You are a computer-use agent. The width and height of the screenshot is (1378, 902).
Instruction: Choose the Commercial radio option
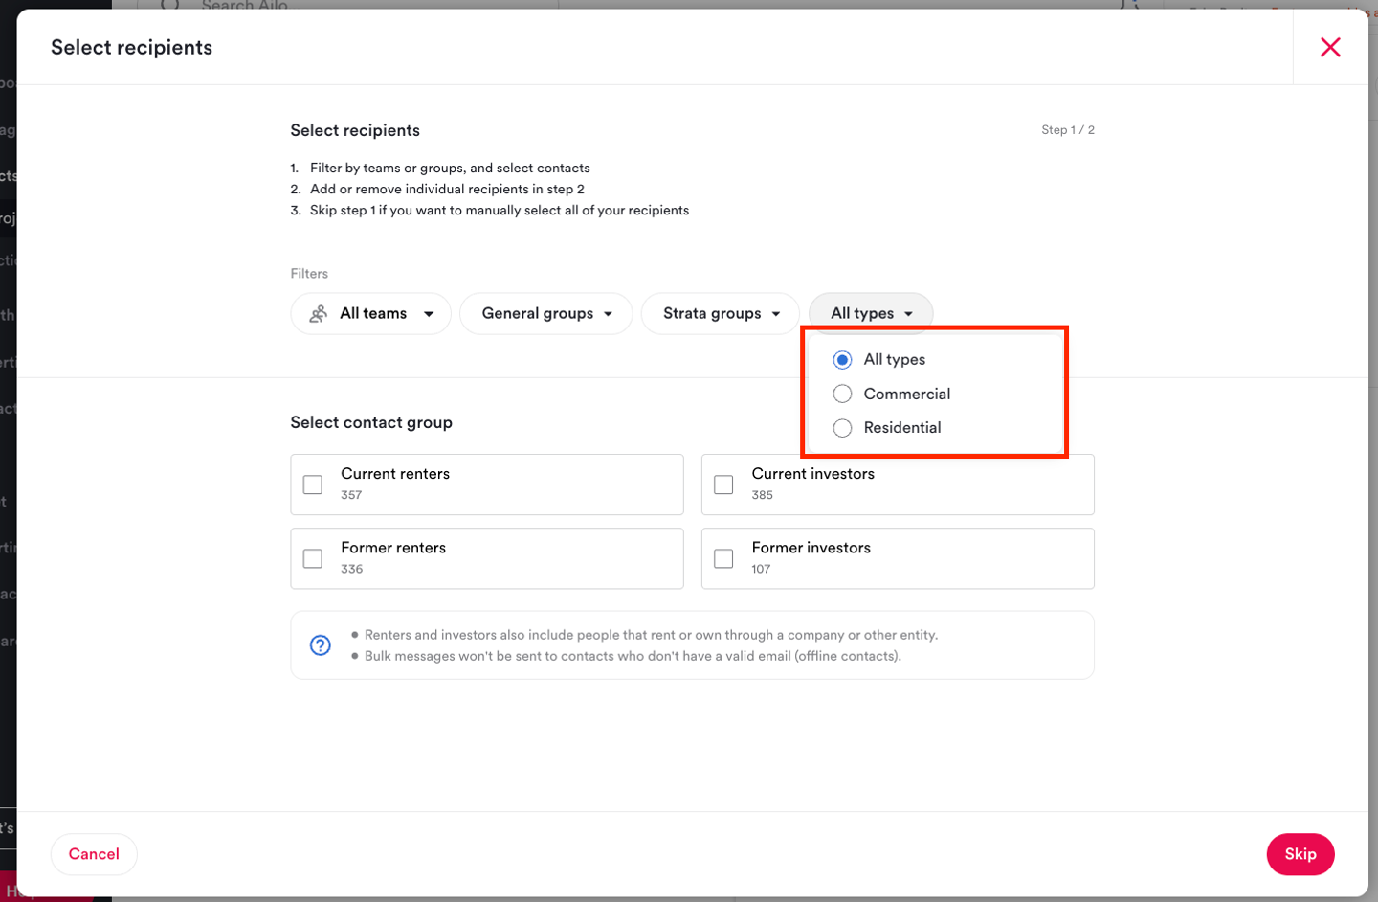pyautogui.click(x=842, y=395)
